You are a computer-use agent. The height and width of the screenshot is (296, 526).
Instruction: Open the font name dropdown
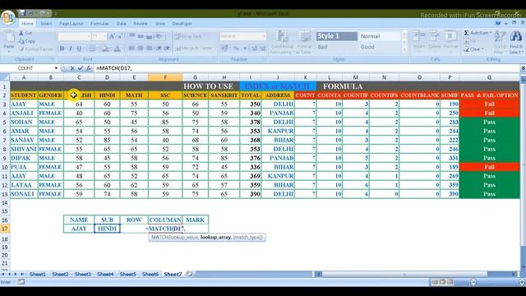click(x=89, y=36)
